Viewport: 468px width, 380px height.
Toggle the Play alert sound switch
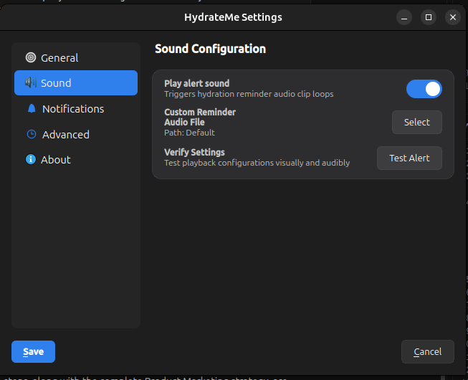pos(424,89)
